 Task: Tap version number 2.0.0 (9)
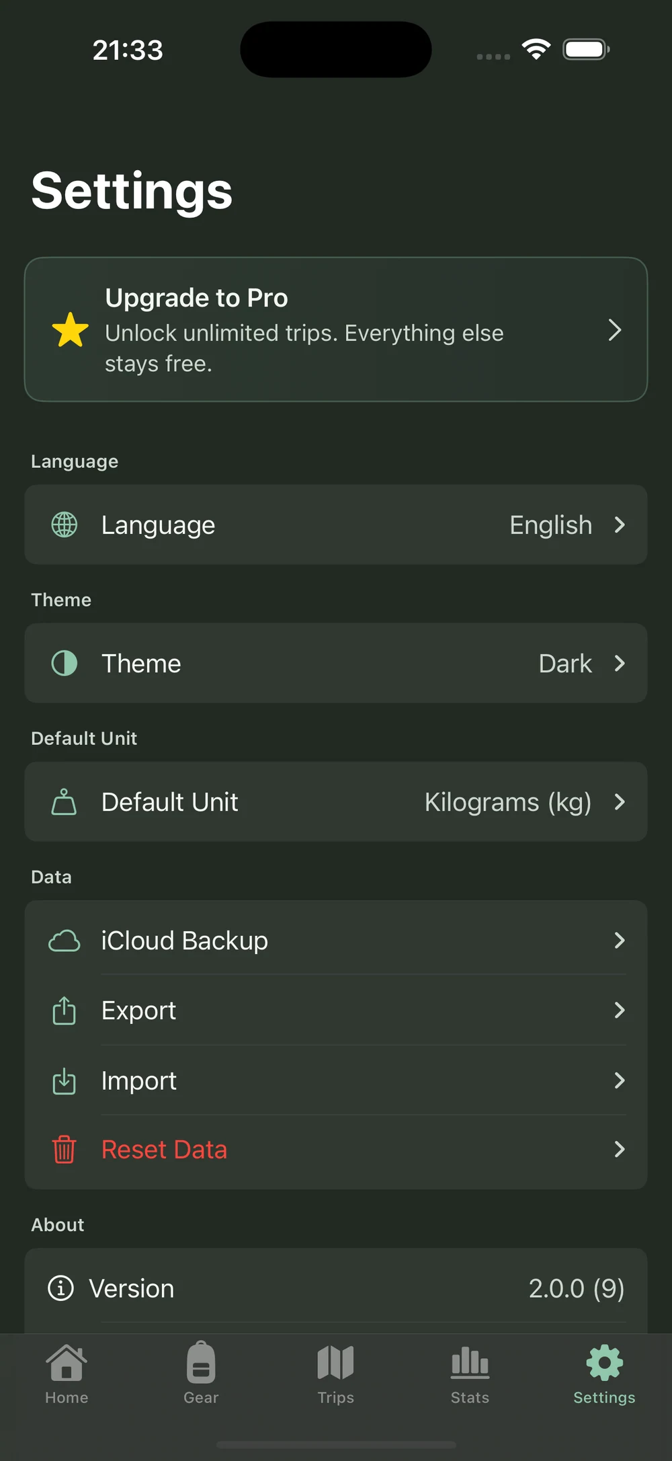click(x=577, y=1289)
